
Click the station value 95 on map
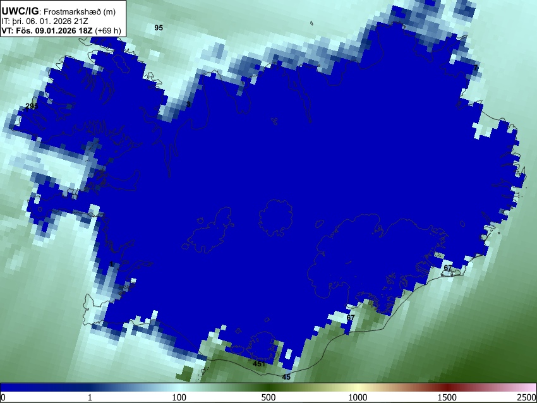tap(159, 28)
